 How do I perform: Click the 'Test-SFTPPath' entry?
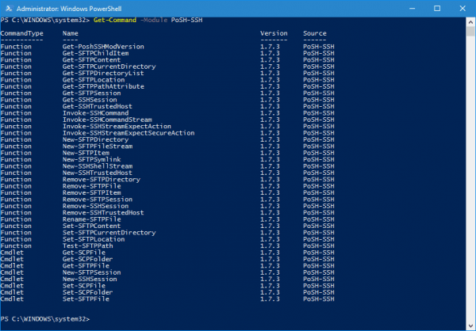pos(88,246)
